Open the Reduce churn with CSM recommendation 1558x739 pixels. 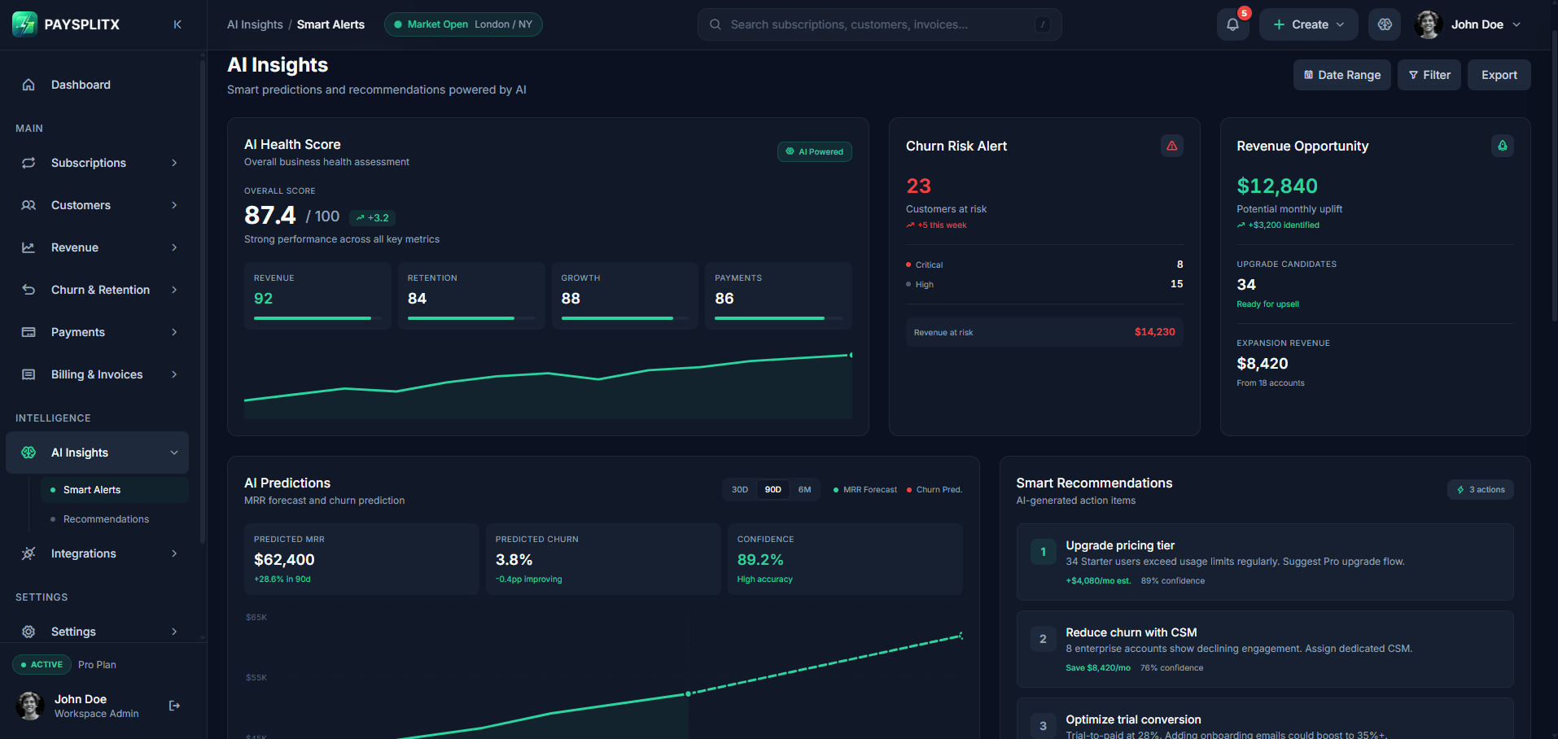coord(1265,649)
